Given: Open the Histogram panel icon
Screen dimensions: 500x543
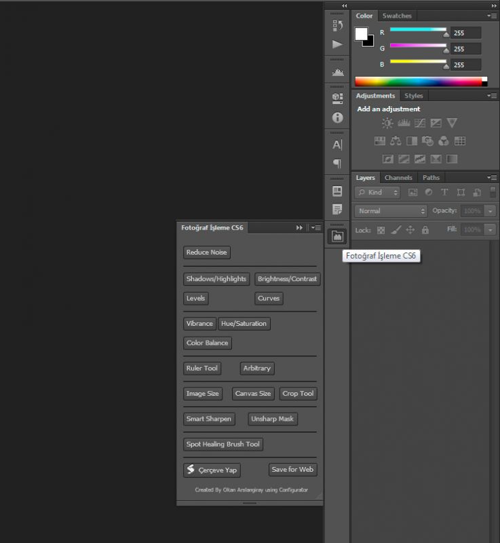Looking at the screenshot, I should [x=337, y=72].
